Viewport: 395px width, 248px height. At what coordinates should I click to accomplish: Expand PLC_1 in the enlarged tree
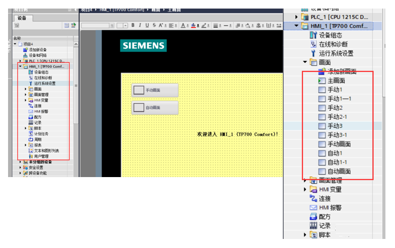296,17
